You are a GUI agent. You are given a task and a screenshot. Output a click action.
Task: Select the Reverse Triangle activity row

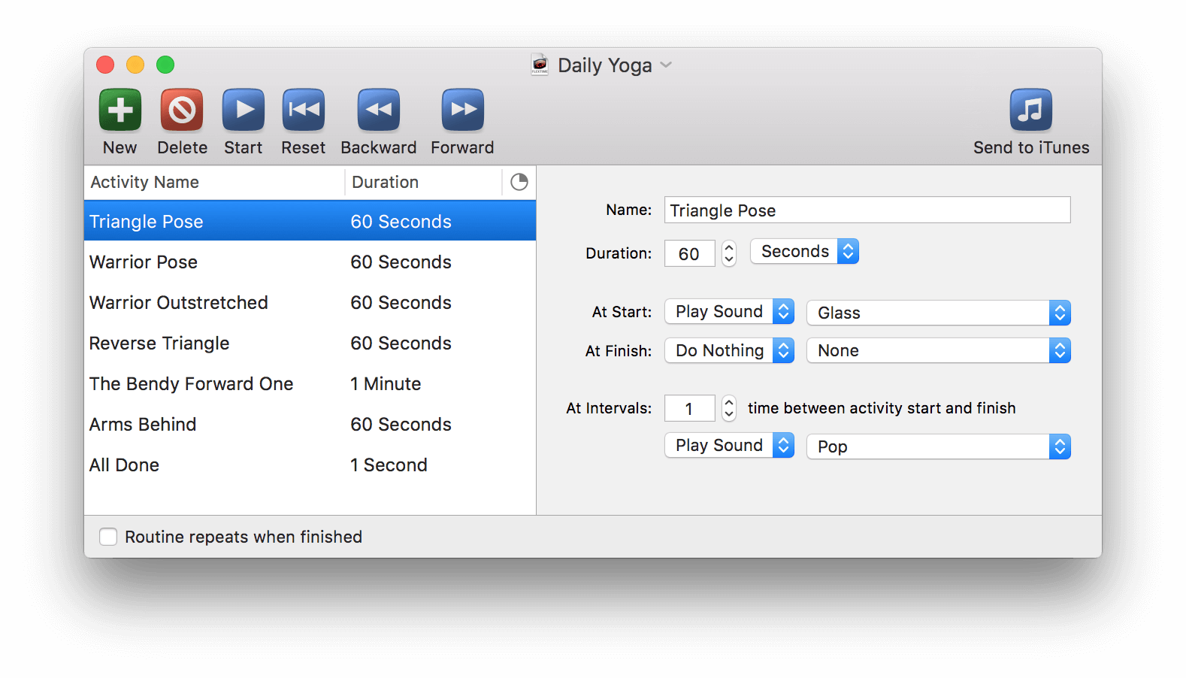tap(310, 343)
